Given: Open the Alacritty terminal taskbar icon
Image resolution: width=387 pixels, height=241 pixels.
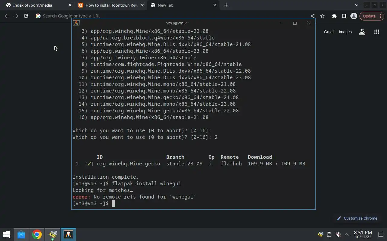Looking at the screenshot, I should (68, 234).
